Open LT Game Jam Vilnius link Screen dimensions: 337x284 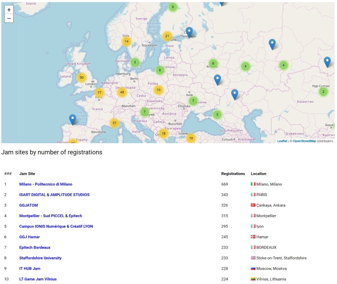[x=38, y=279]
